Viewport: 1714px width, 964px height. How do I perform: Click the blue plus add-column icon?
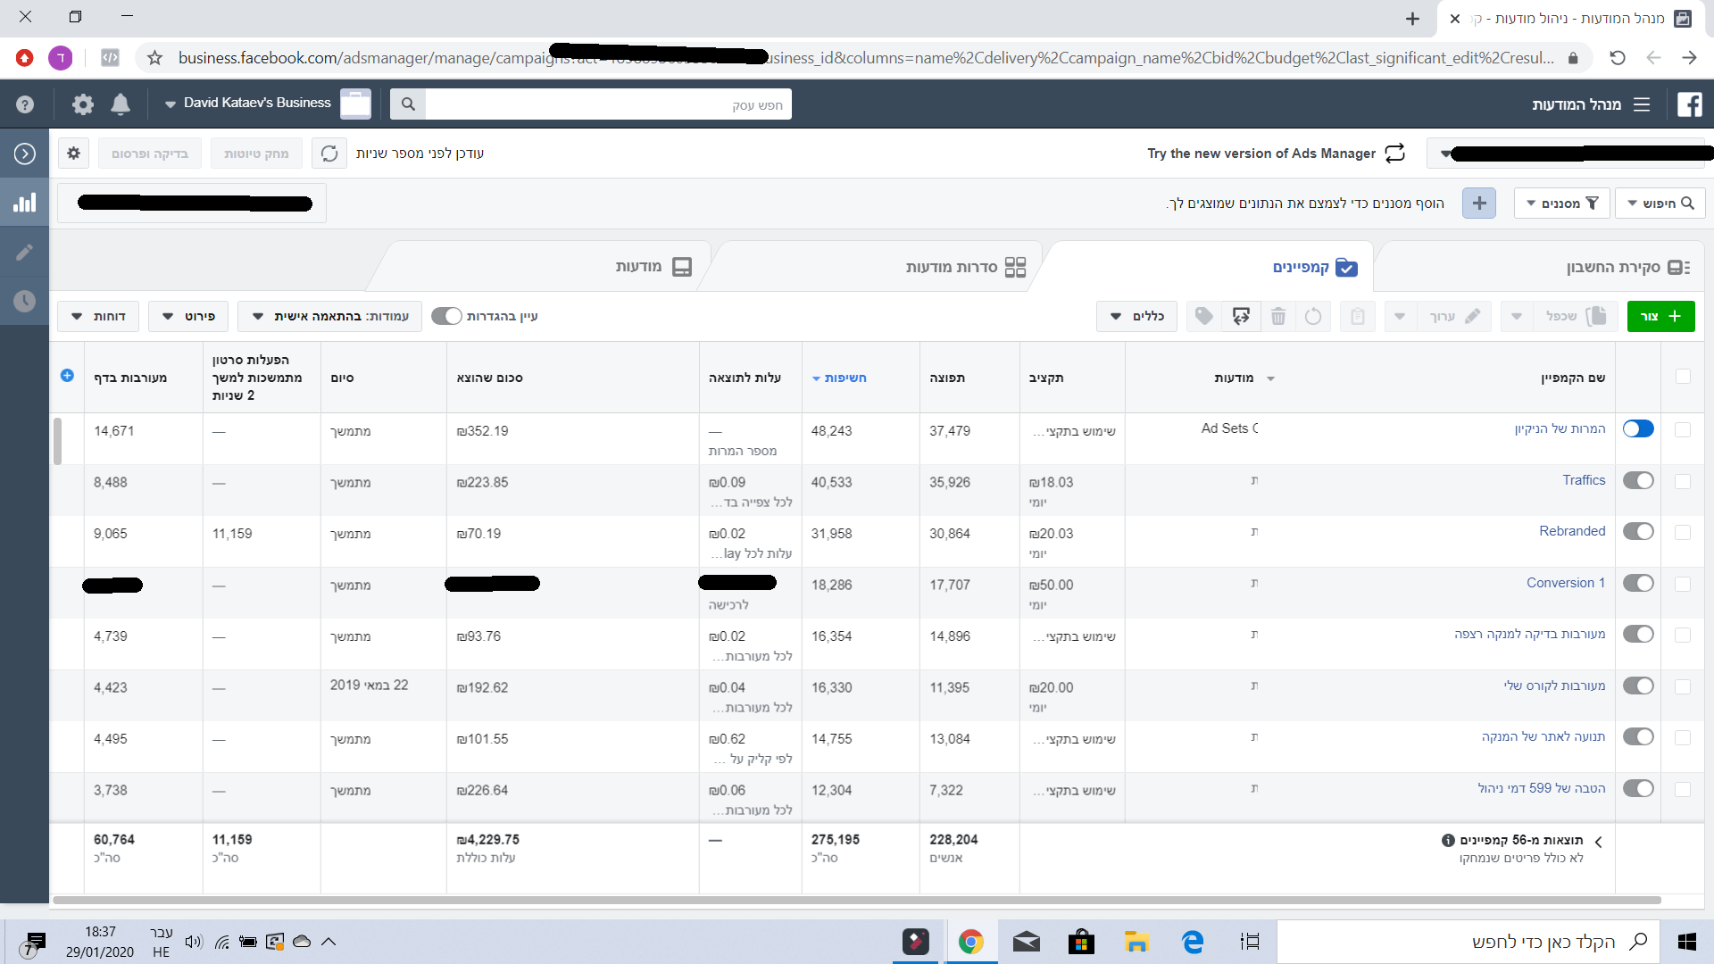pos(67,376)
